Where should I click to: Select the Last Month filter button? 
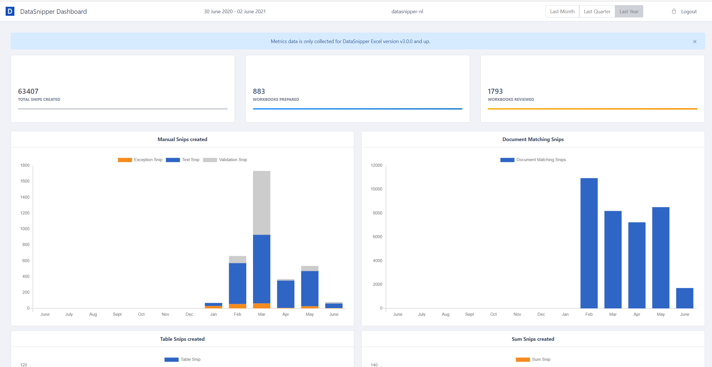[562, 11]
